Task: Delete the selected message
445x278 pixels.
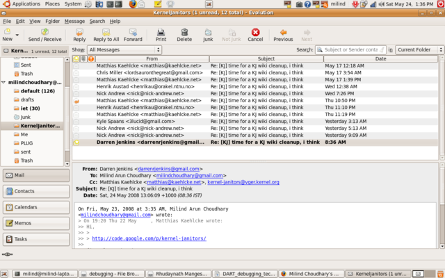Action: 184,35
